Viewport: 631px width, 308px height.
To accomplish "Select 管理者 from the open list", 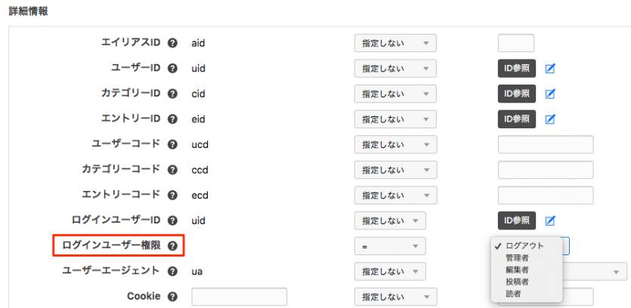I will [518, 257].
